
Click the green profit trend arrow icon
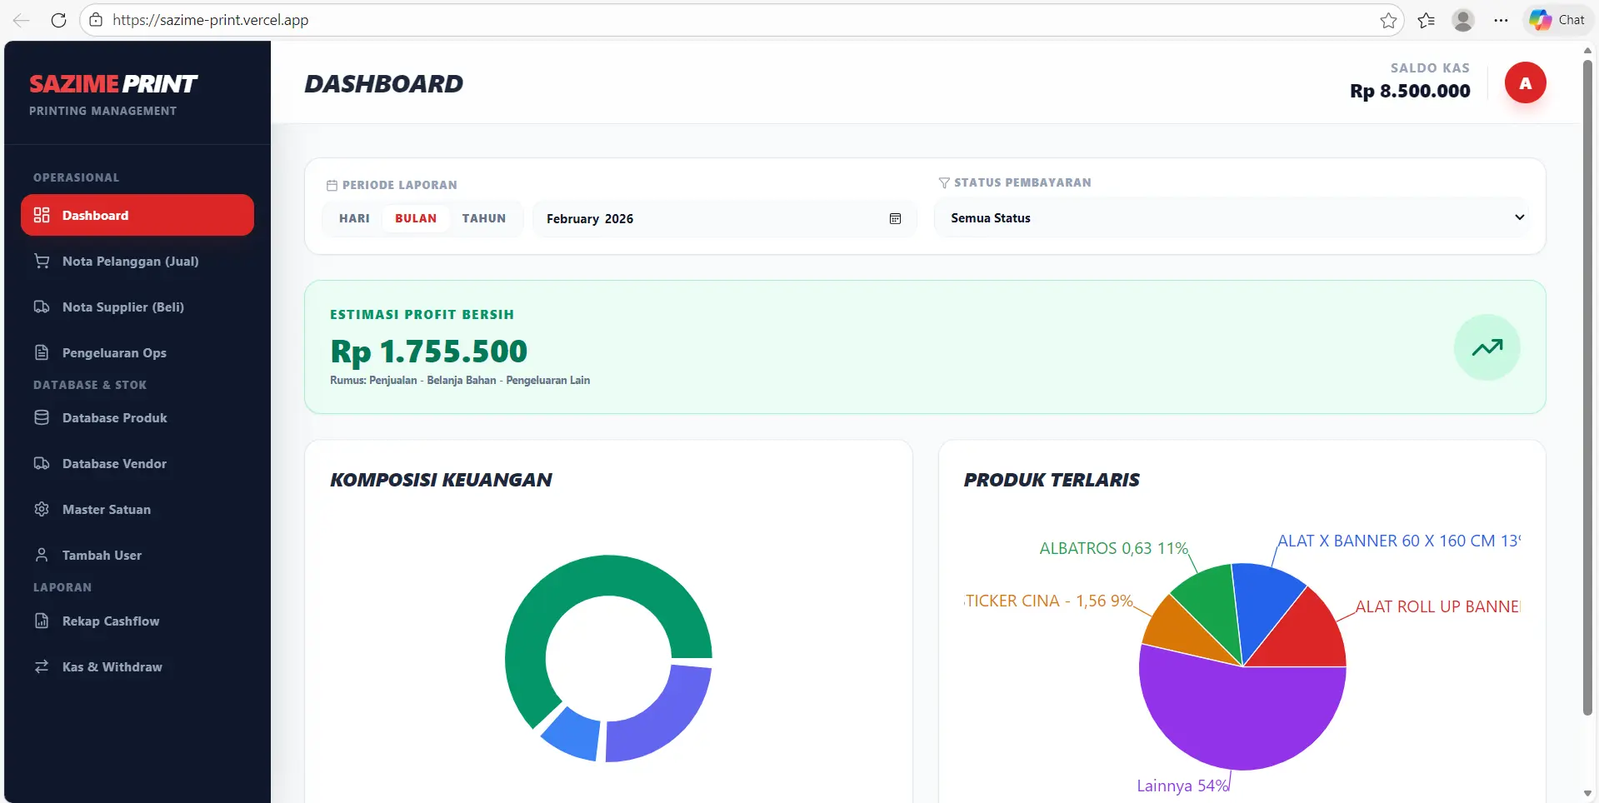(x=1487, y=347)
